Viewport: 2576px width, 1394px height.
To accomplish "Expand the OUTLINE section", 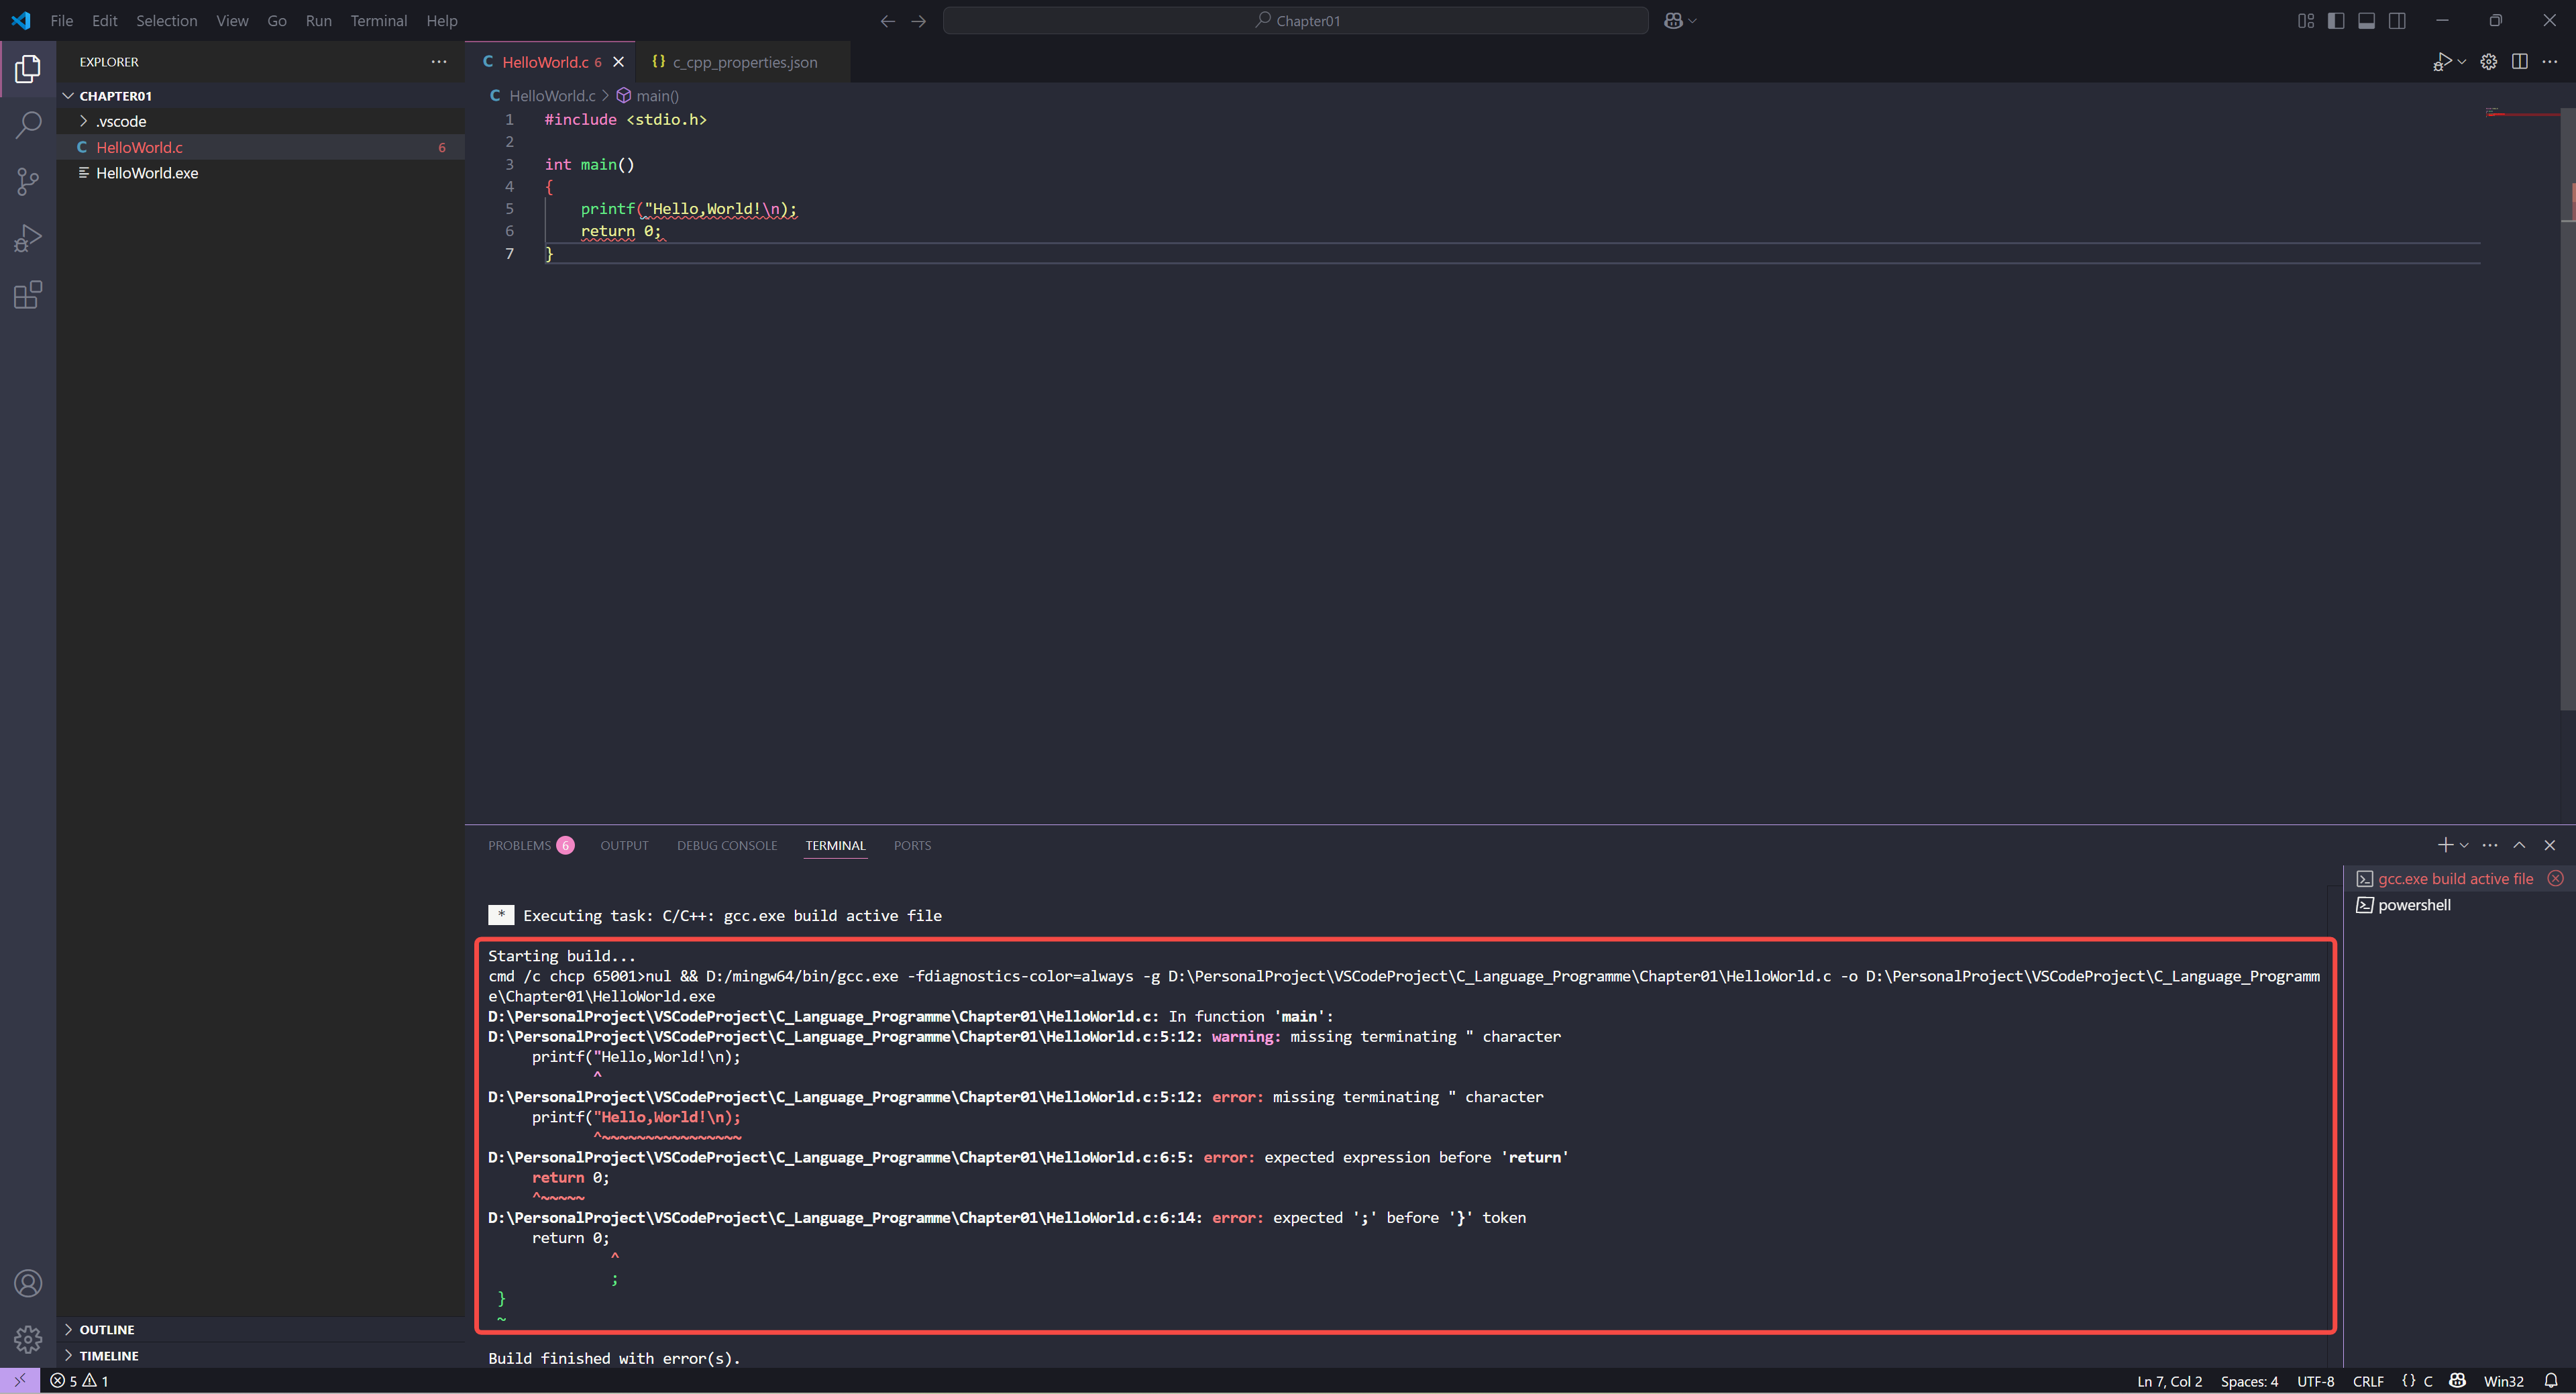I will pyautogui.click(x=106, y=1329).
